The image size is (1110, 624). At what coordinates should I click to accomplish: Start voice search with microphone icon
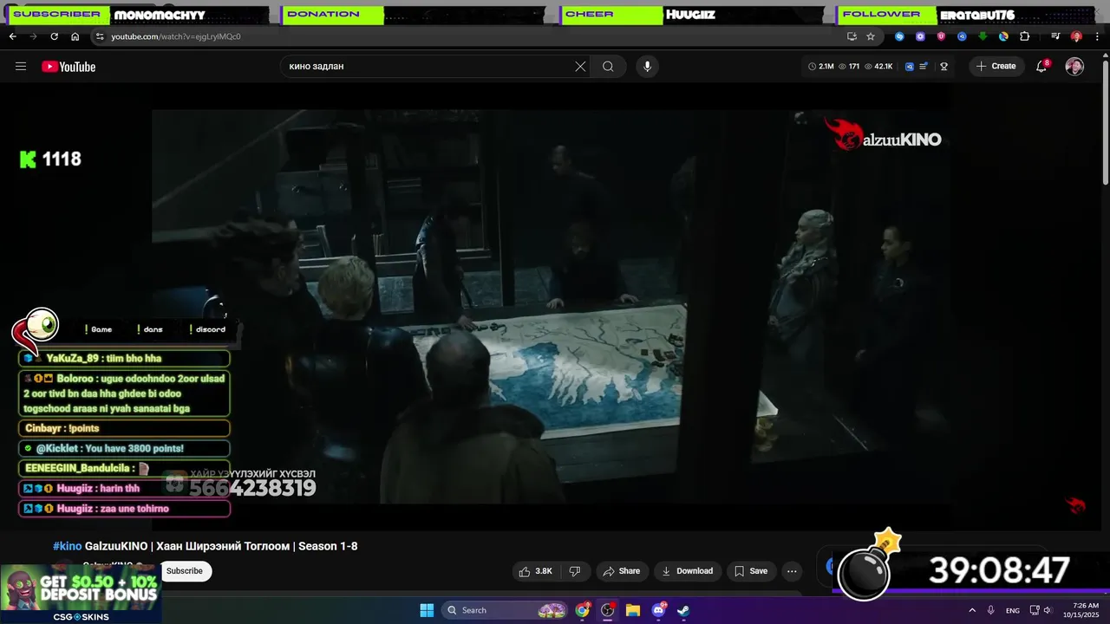[647, 67]
